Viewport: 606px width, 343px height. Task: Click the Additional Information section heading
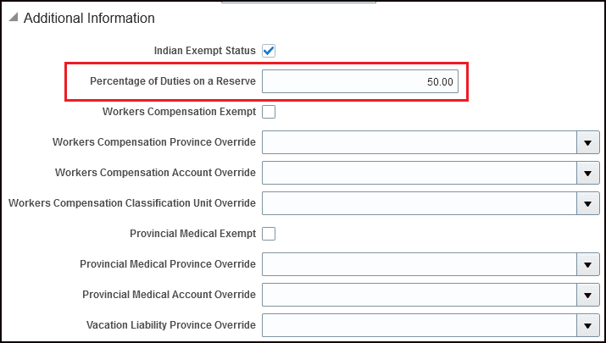coord(89,18)
